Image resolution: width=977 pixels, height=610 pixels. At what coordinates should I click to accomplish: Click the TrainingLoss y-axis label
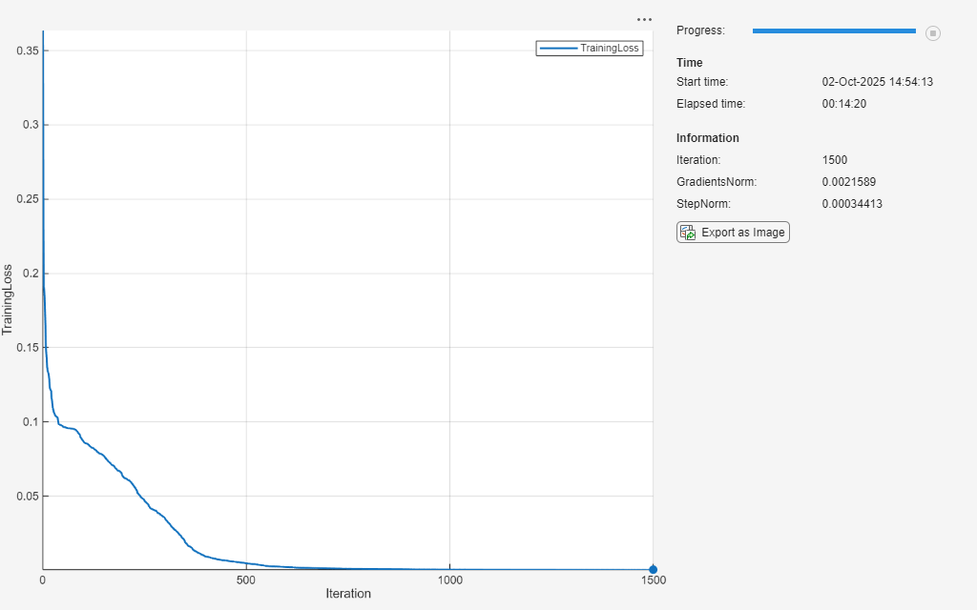[7, 299]
